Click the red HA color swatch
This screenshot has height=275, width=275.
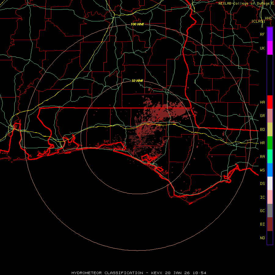[x=270, y=102]
